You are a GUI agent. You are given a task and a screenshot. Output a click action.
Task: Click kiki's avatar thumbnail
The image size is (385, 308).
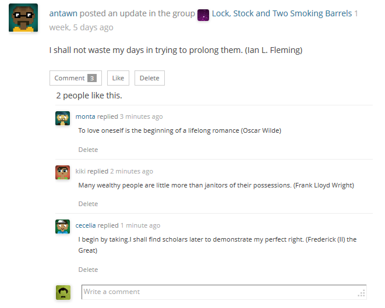[62, 172]
